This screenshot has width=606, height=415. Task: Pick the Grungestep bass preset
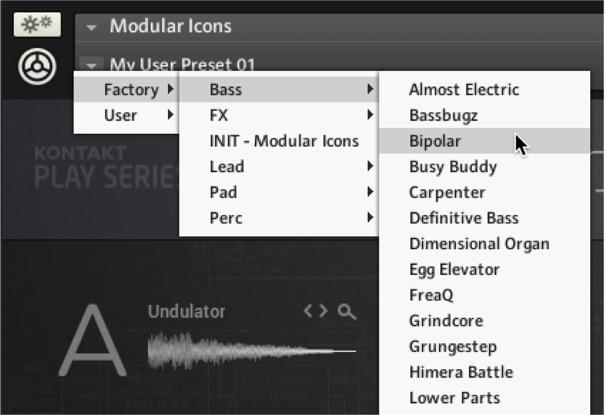point(453,347)
